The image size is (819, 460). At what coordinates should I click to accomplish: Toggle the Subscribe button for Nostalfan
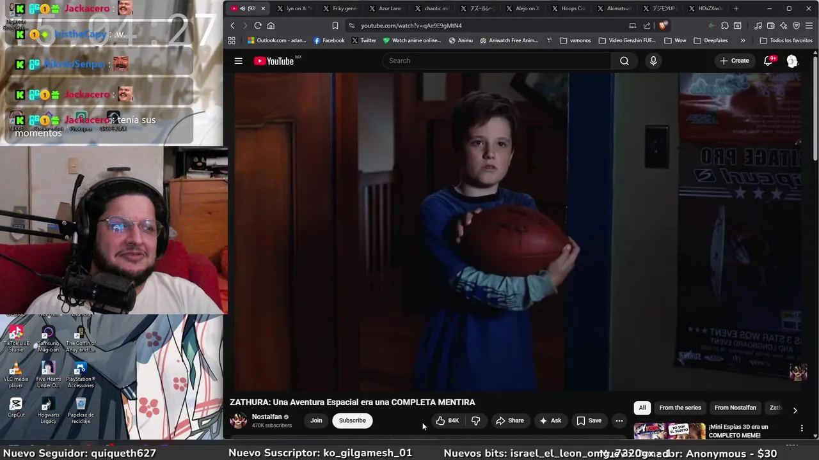[353, 420]
